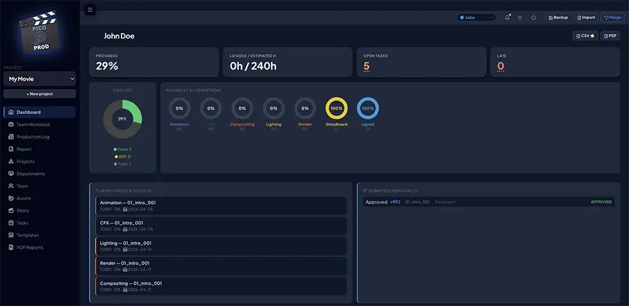The width and height of the screenshot is (629, 306).
Task: Click the CFX 0% progress ring
Action: coord(211,108)
